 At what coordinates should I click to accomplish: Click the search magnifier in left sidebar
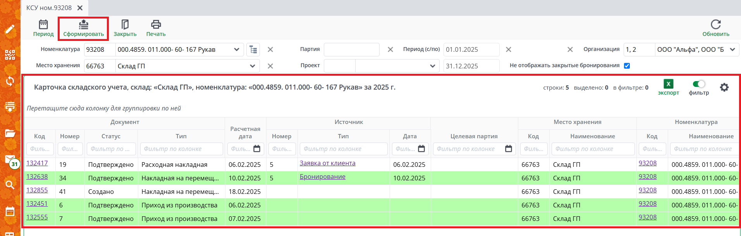coord(10,185)
